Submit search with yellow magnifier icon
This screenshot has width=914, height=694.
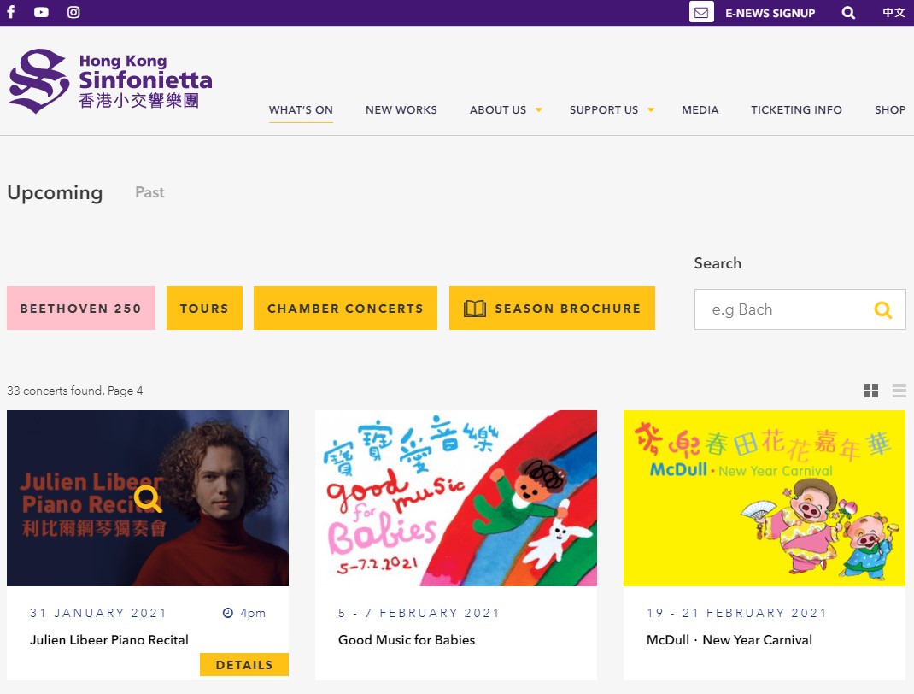tap(882, 309)
